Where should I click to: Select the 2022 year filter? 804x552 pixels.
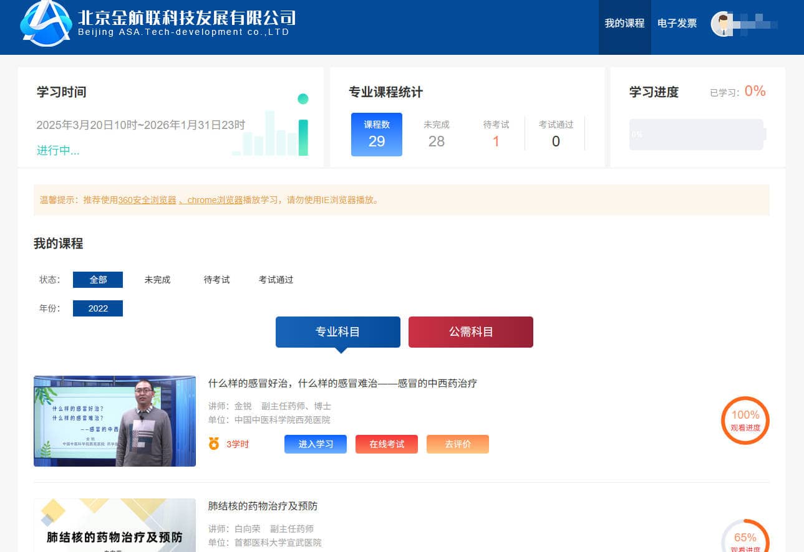(x=98, y=308)
